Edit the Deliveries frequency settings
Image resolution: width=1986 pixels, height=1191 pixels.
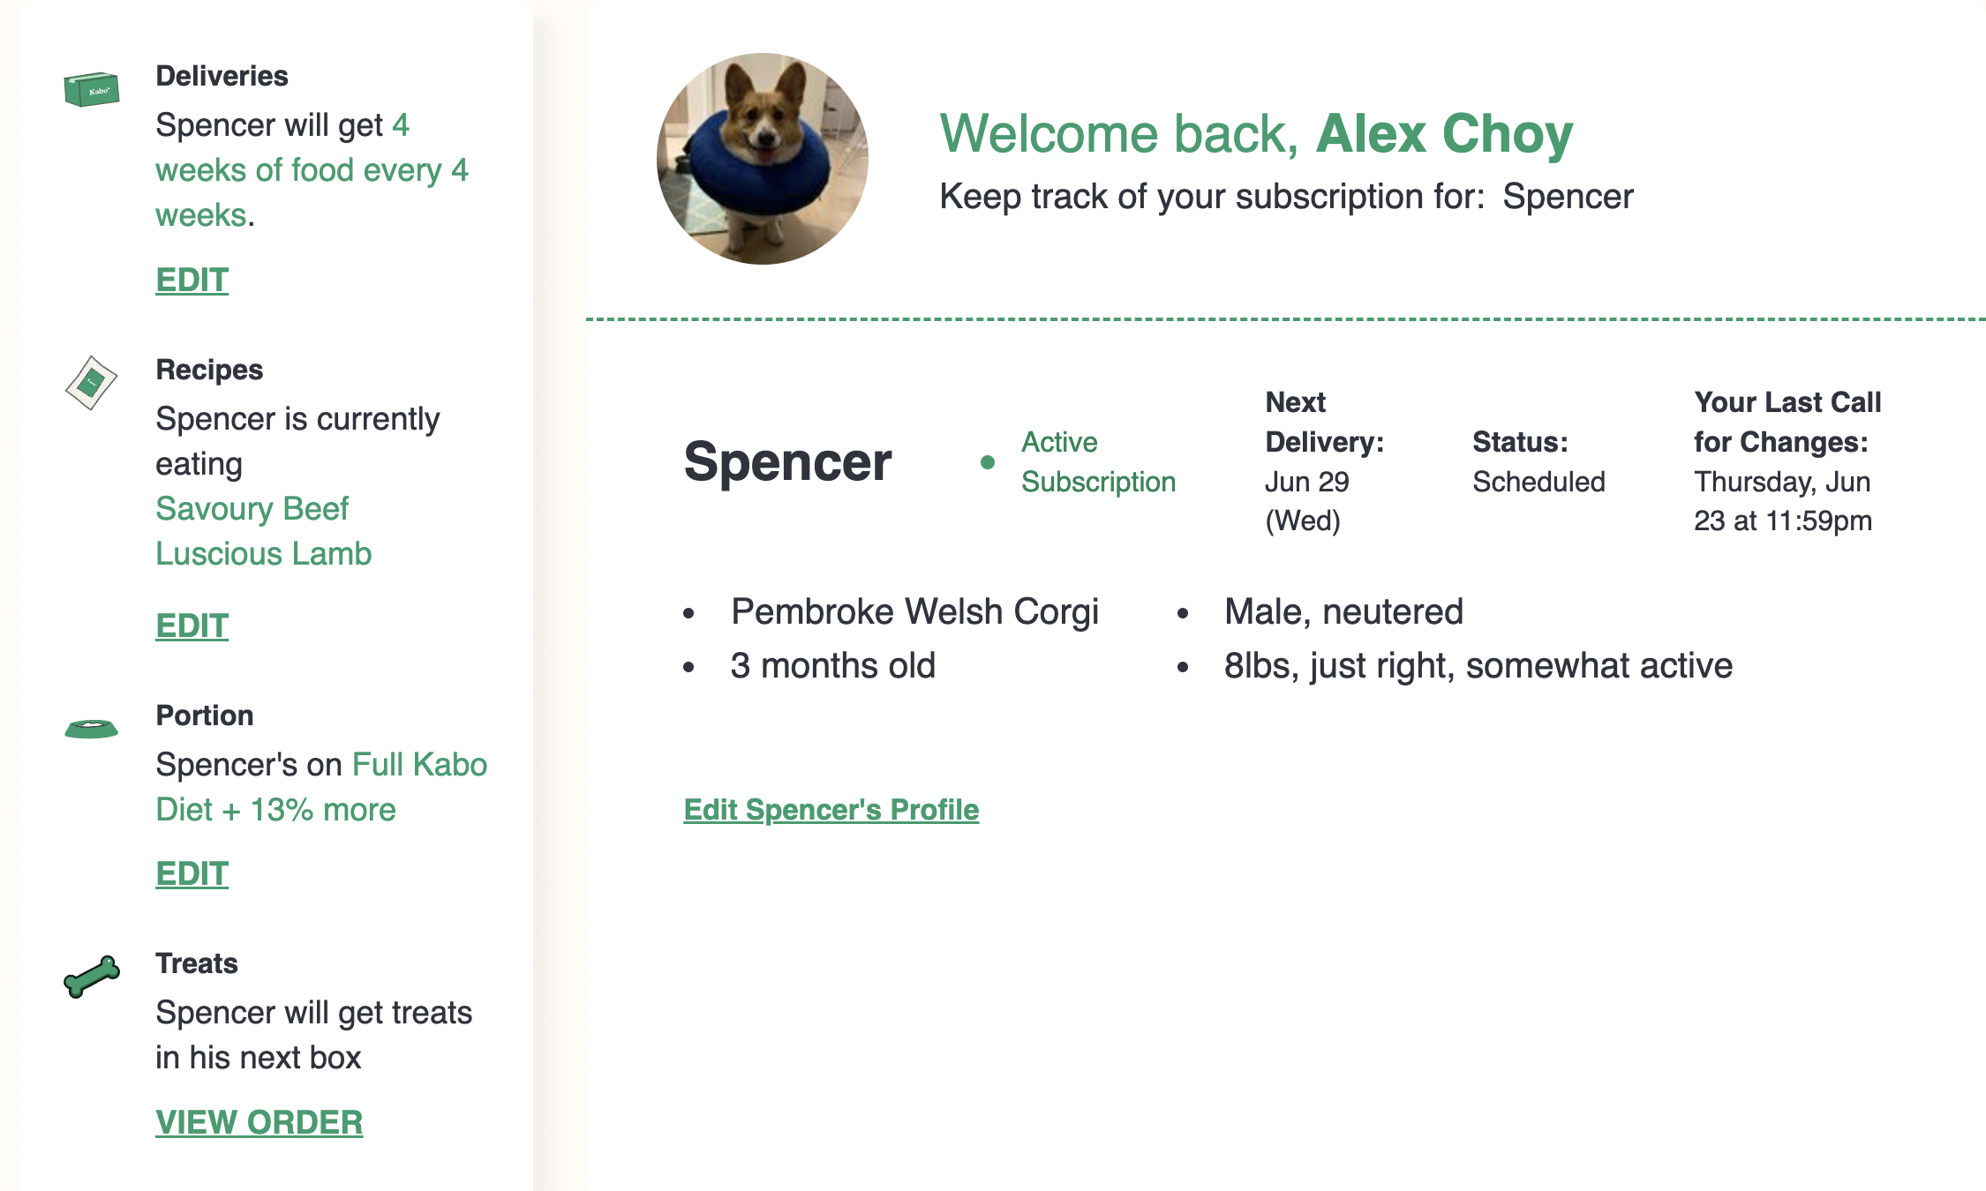click(x=192, y=280)
